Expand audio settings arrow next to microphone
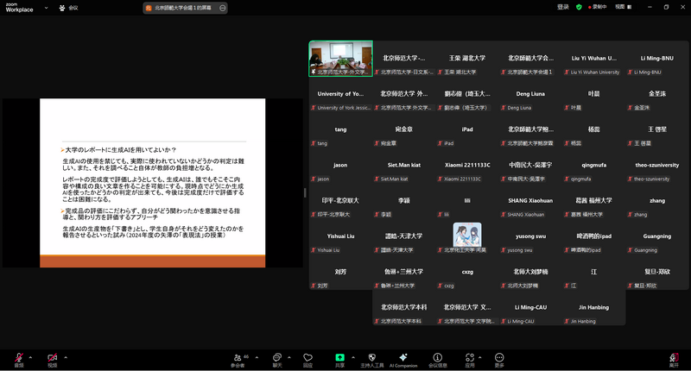The width and height of the screenshot is (691, 371). click(x=29, y=355)
